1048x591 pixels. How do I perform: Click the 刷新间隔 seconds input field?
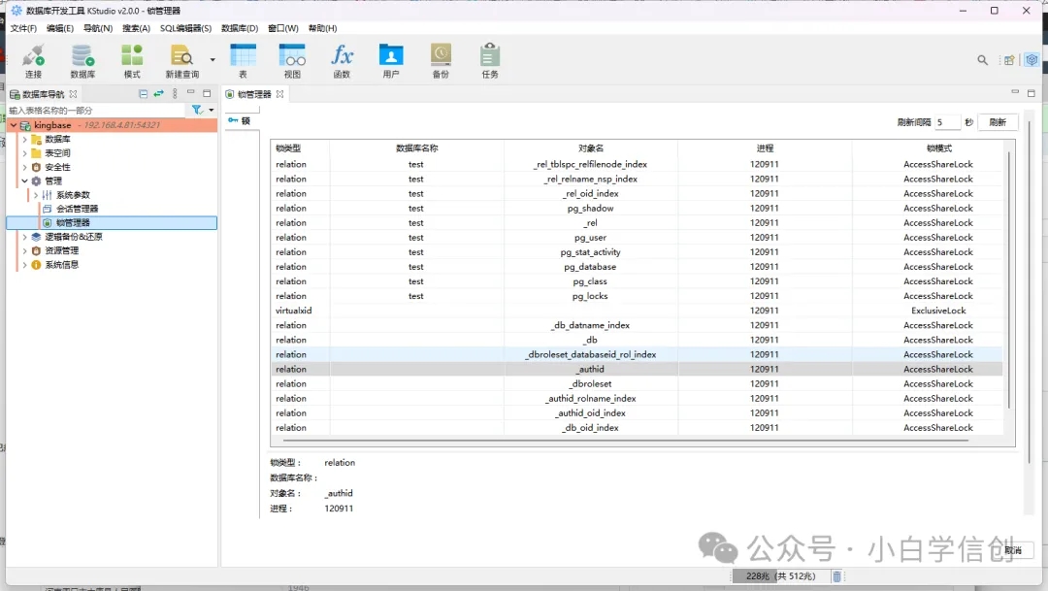948,122
